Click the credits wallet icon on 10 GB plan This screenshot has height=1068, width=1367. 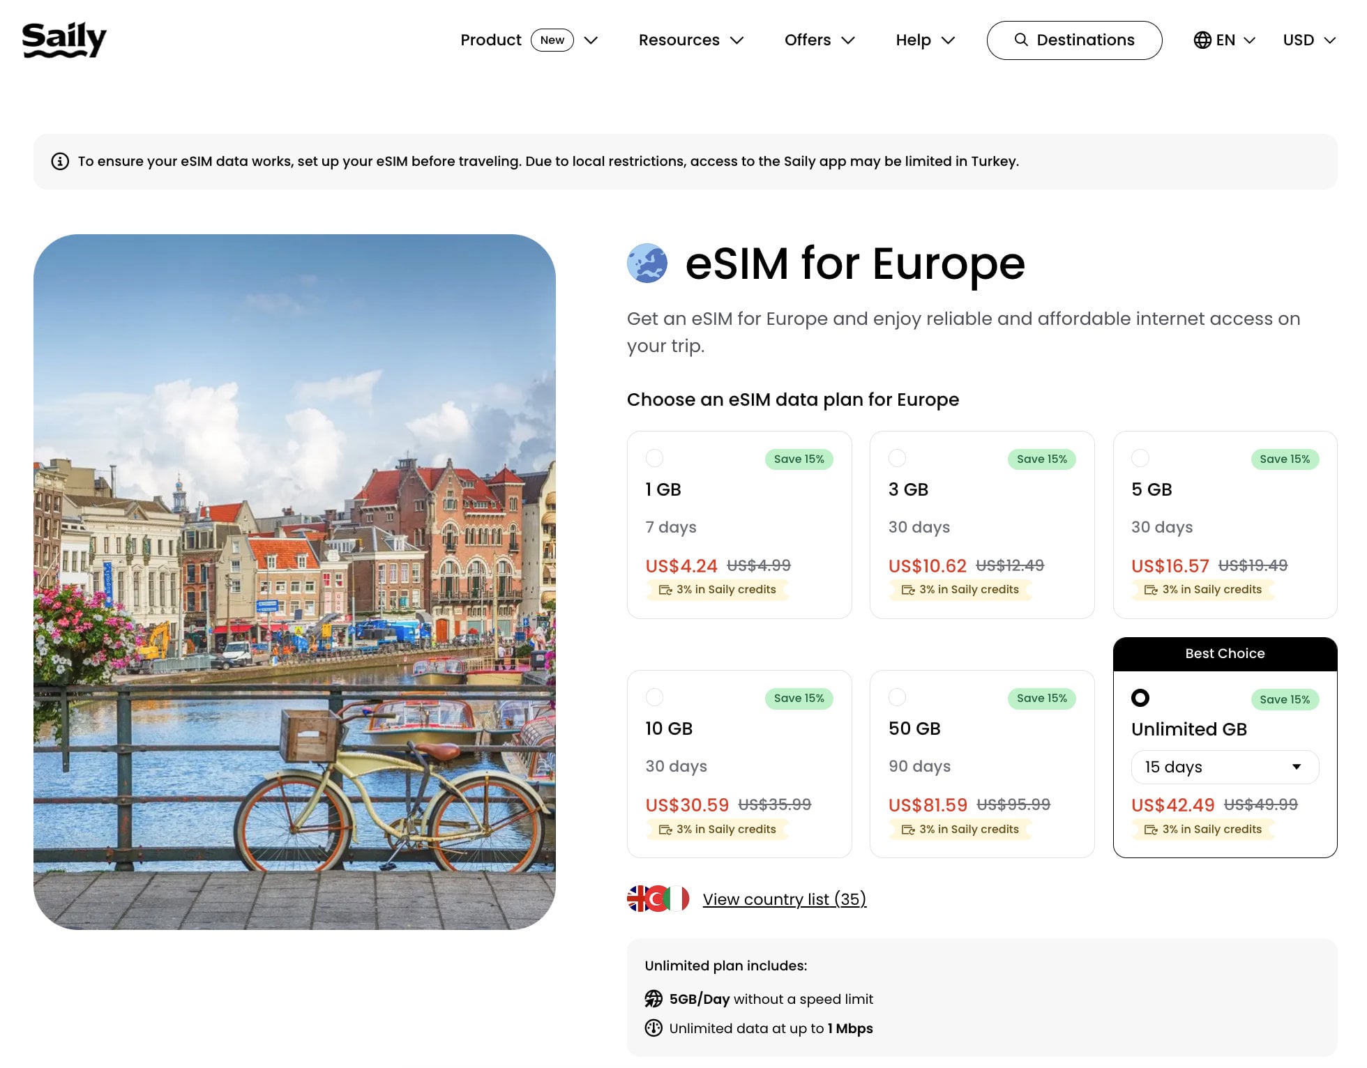(x=665, y=830)
